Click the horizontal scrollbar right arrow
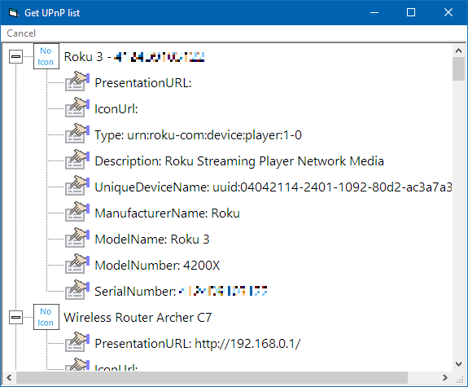Image resolution: width=468 pixels, height=387 pixels. coord(445,377)
